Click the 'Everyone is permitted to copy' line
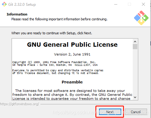The height and width of the screenshot is (118, 151). [58, 70]
